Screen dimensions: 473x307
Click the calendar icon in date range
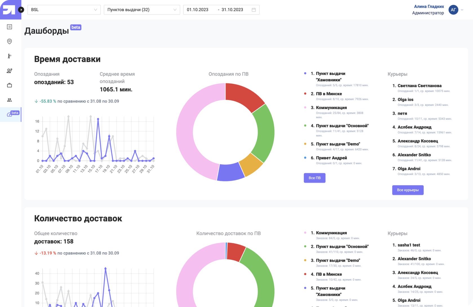click(254, 10)
